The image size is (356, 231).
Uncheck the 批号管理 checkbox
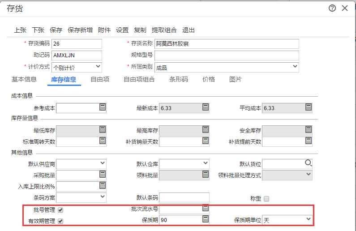[x=60, y=210]
